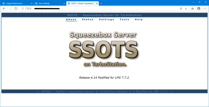The height and width of the screenshot is (107, 209).
Task: Open the penguin profile avatar
Action: coord(199,8)
